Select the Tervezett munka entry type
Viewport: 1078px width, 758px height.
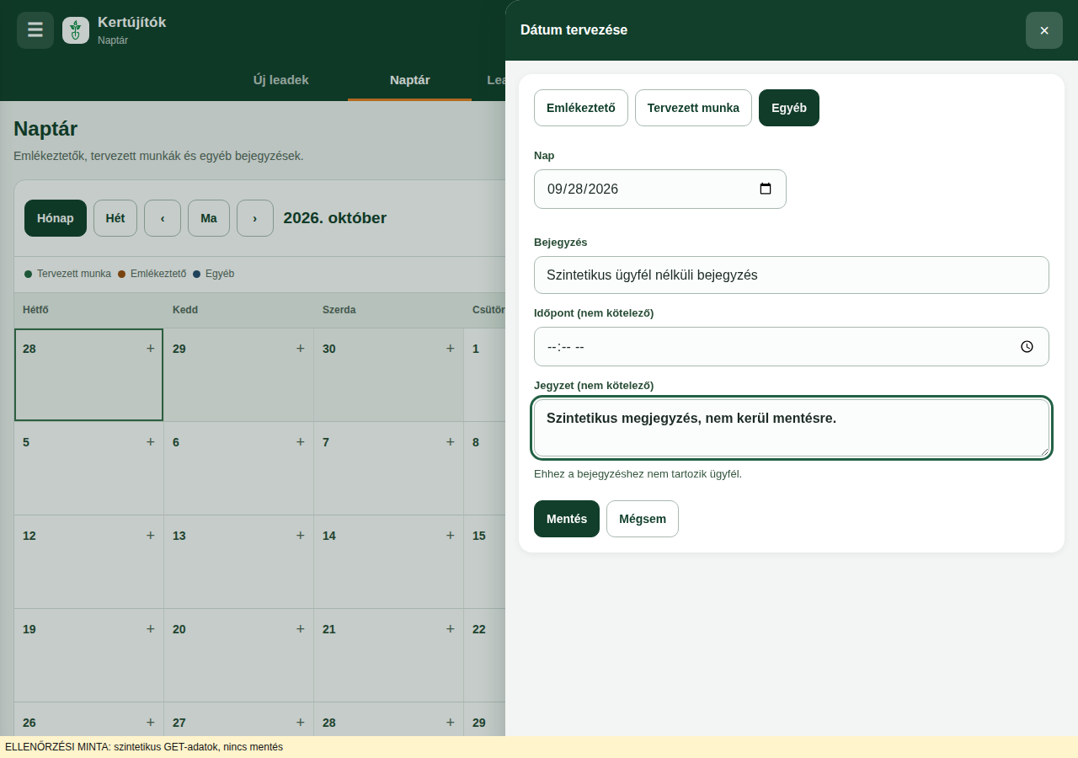(x=693, y=108)
